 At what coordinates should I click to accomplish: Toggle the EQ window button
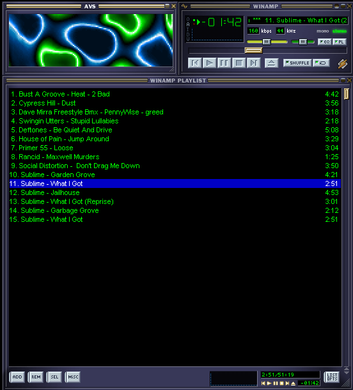pyautogui.click(x=325, y=42)
